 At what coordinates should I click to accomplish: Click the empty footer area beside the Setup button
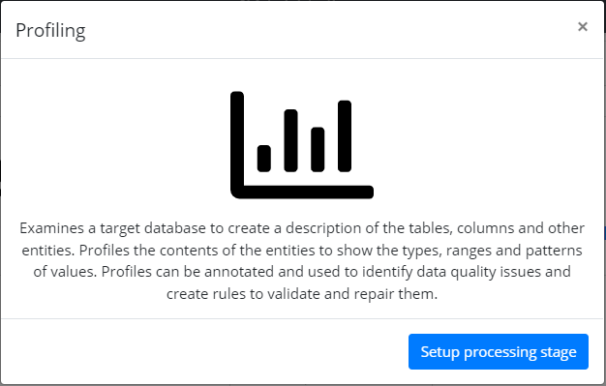pyautogui.click(x=204, y=351)
